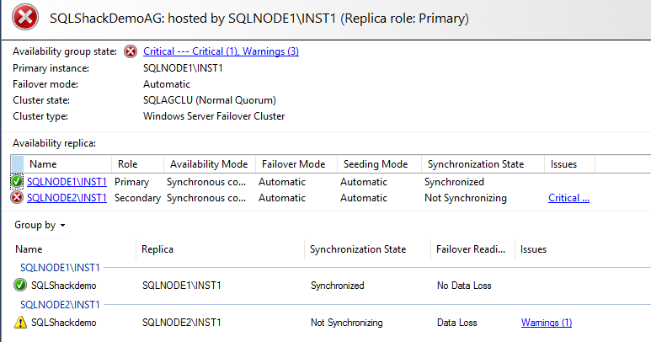Collapse the SQLNODE2\INST1 database group
The image size is (651, 342).
60,304
